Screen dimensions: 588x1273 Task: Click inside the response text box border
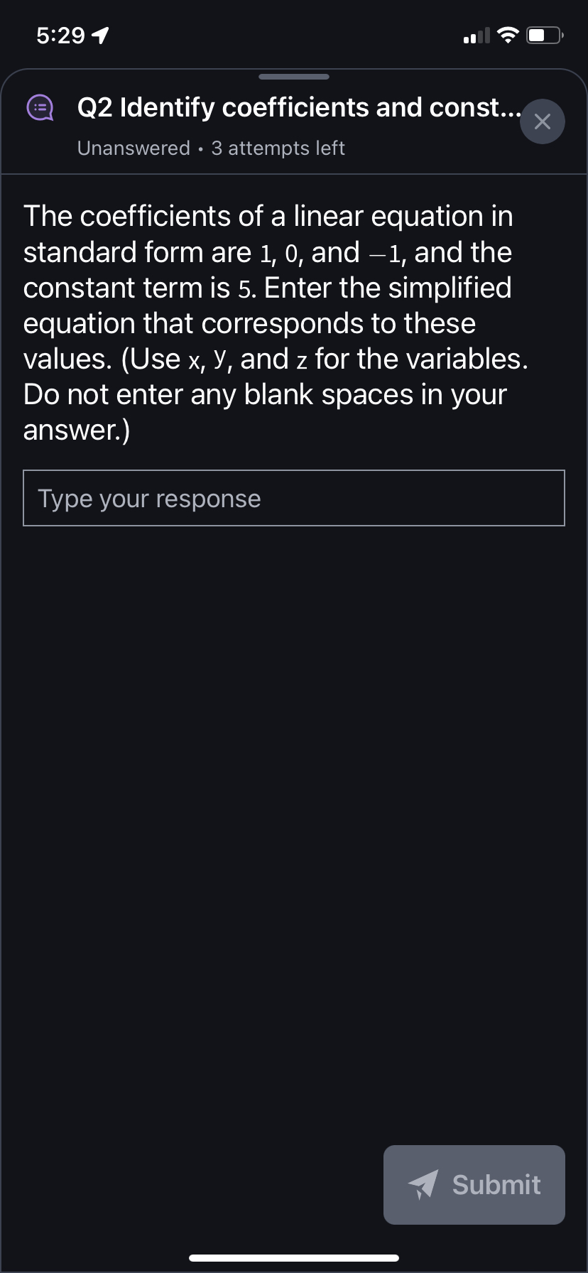click(x=294, y=498)
